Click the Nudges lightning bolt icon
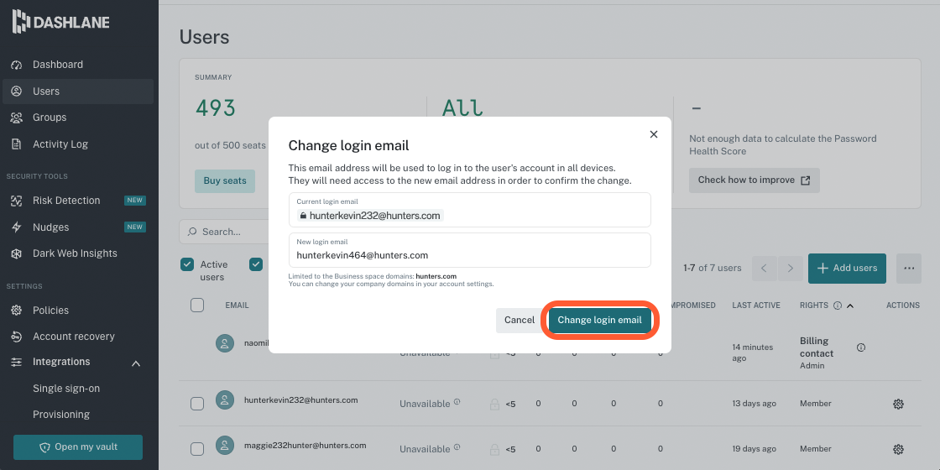The height and width of the screenshot is (470, 940). 17,227
